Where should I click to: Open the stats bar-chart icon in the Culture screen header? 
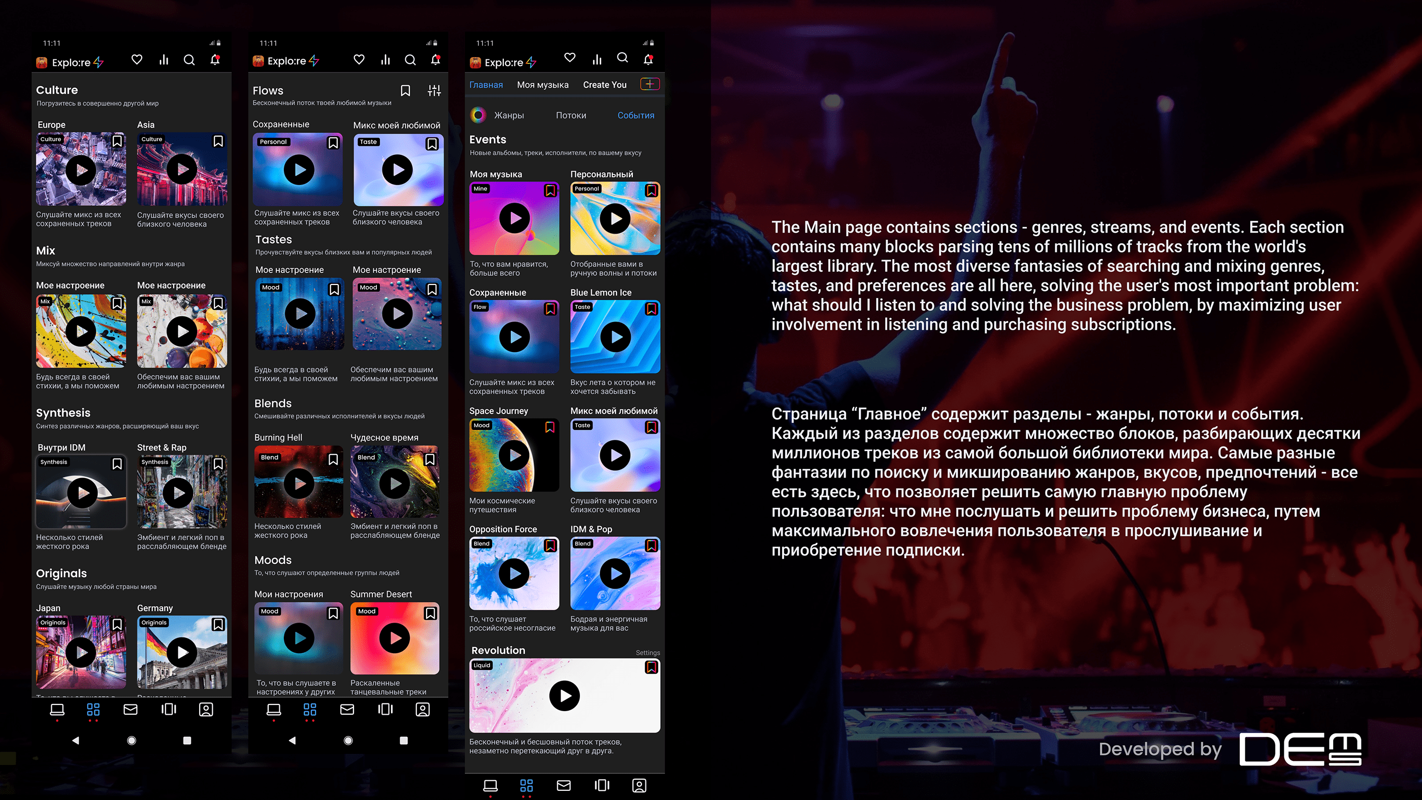[x=164, y=59]
